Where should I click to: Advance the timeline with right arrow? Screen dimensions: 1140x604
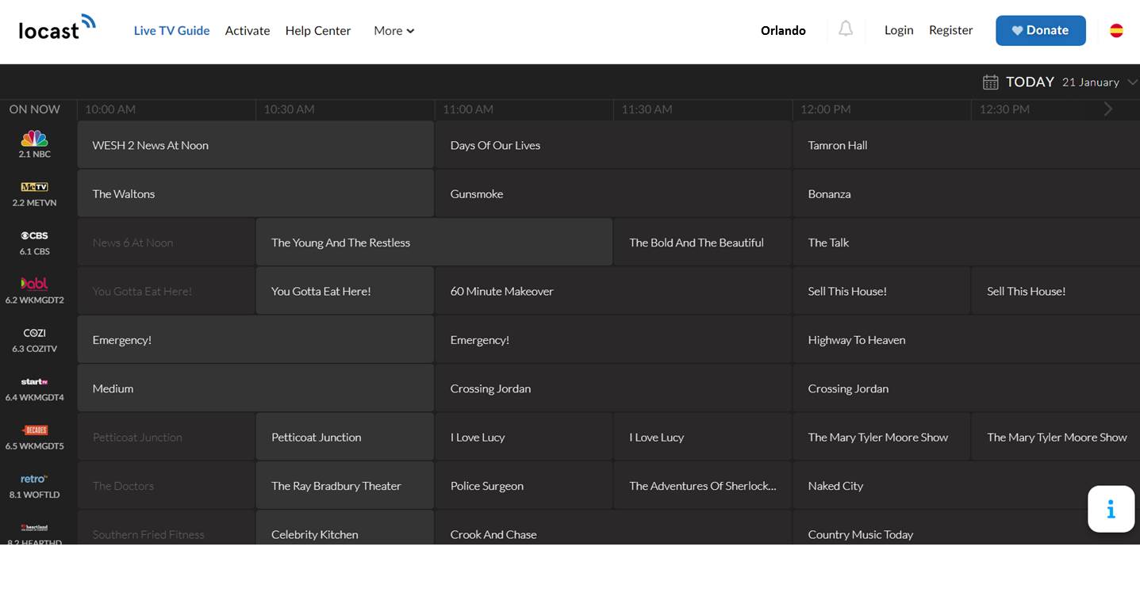[1108, 109]
